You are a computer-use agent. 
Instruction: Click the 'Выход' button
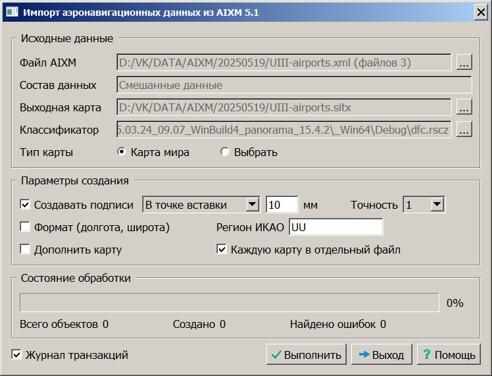[x=381, y=355]
